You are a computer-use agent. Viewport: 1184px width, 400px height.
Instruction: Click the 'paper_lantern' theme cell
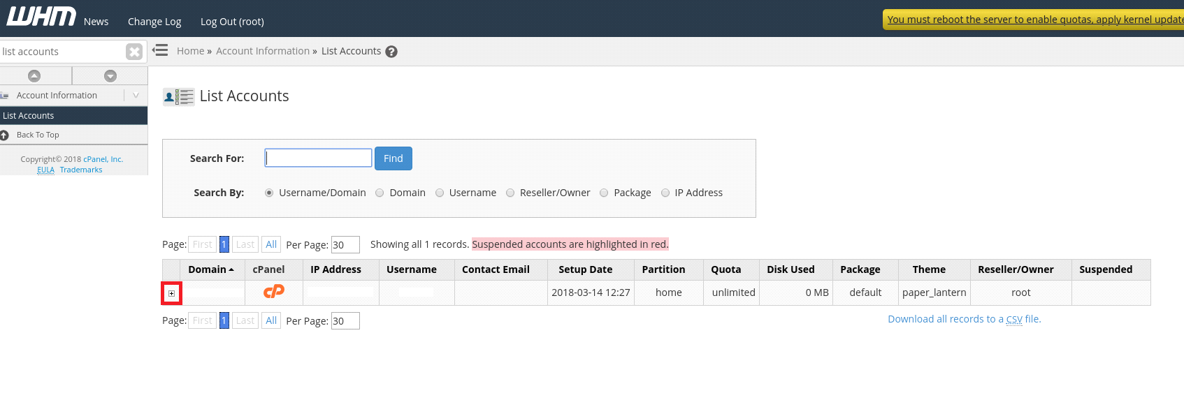coord(934,292)
